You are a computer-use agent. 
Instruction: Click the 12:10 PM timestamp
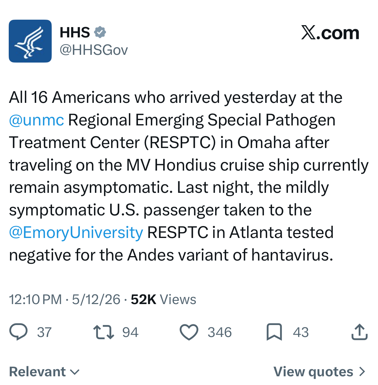click(36, 300)
